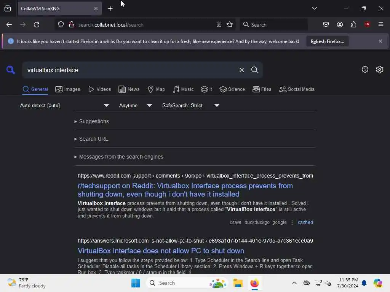Click the SearXNG magnifier logo
Screen dimensions: 390x292
[11, 70]
